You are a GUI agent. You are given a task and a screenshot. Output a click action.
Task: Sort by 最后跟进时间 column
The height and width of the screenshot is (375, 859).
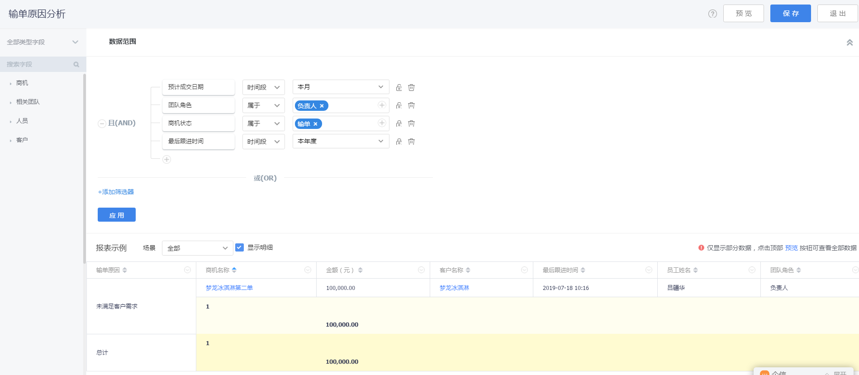[583, 270]
